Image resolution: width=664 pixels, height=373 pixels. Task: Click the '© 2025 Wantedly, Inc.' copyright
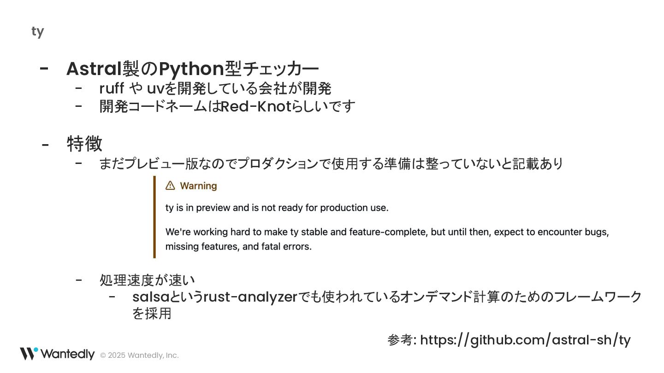139,356
